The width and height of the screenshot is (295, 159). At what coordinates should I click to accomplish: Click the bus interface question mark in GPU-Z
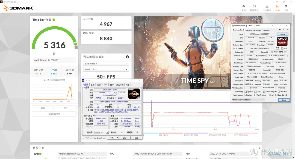pos(287,56)
